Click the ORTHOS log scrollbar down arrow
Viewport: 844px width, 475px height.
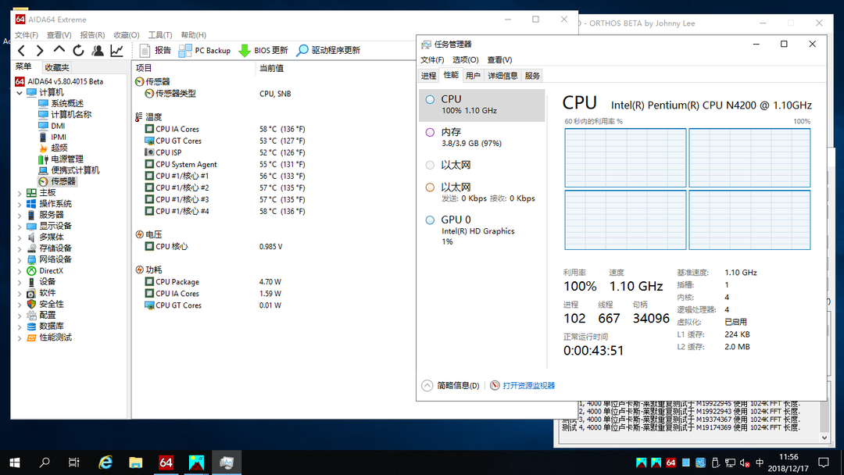[824, 437]
